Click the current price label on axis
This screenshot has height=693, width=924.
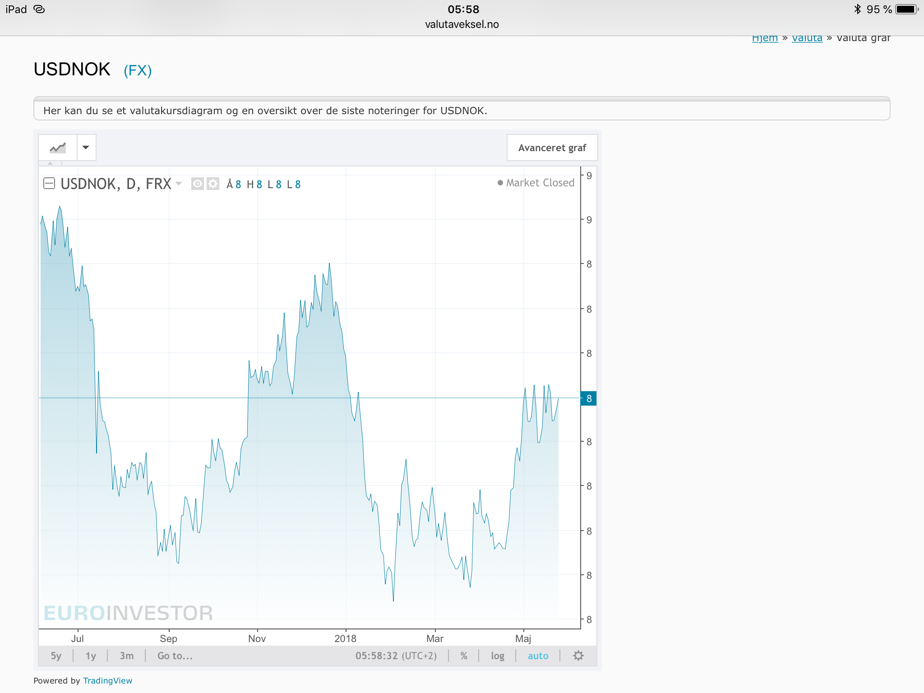(x=588, y=398)
